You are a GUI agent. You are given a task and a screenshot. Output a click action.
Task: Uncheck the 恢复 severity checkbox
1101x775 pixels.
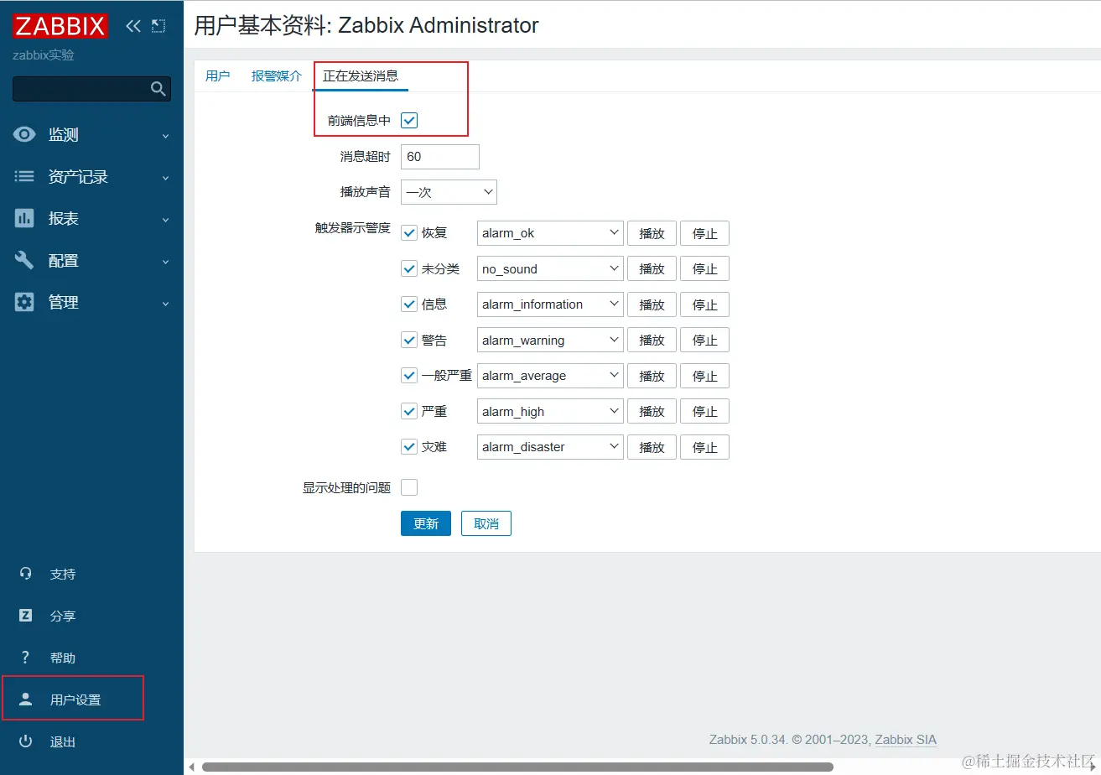409,233
